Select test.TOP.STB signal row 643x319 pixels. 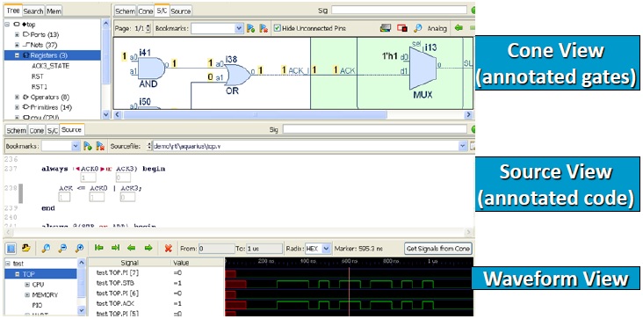pos(155,283)
